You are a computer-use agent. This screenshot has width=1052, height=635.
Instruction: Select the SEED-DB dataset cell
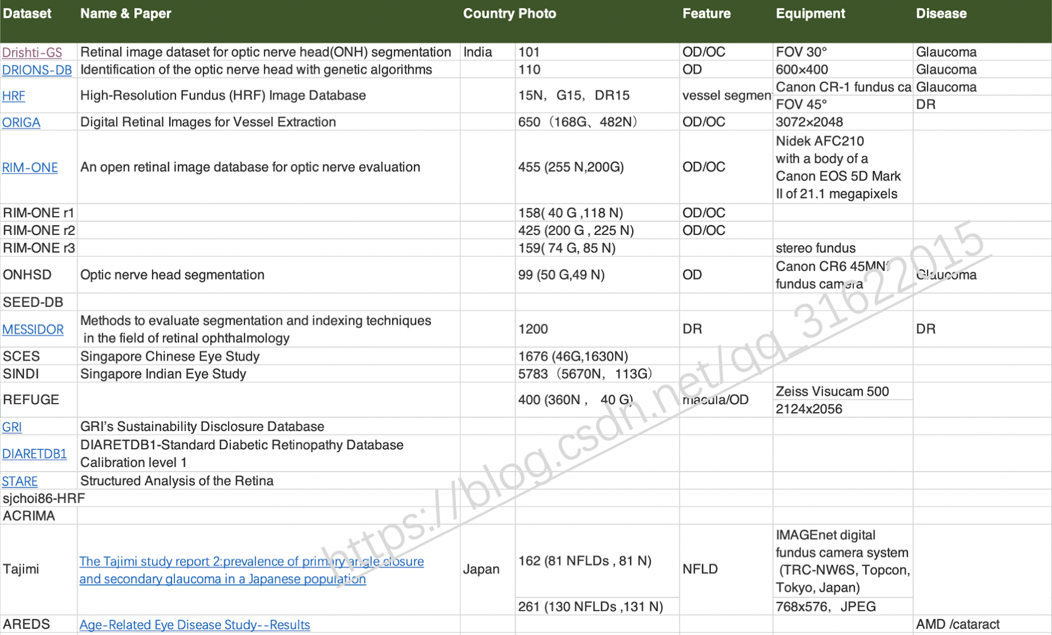click(39, 302)
